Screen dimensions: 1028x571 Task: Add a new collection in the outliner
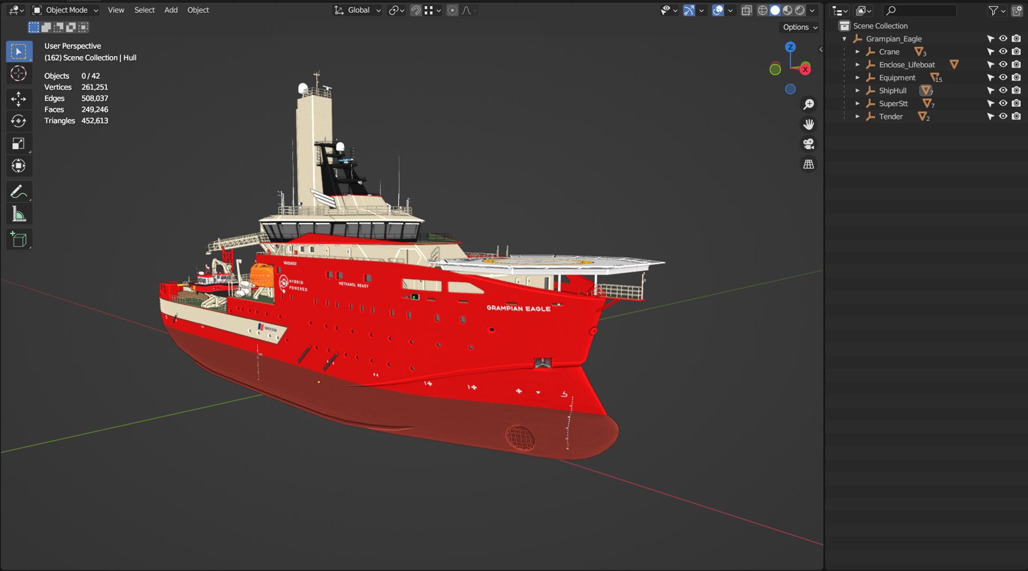(x=1017, y=10)
